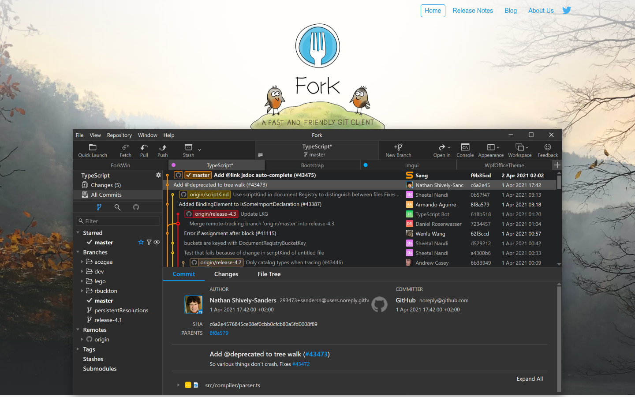The width and height of the screenshot is (635, 397).
Task: Click the Open in toolbar button
Action: coord(442,150)
